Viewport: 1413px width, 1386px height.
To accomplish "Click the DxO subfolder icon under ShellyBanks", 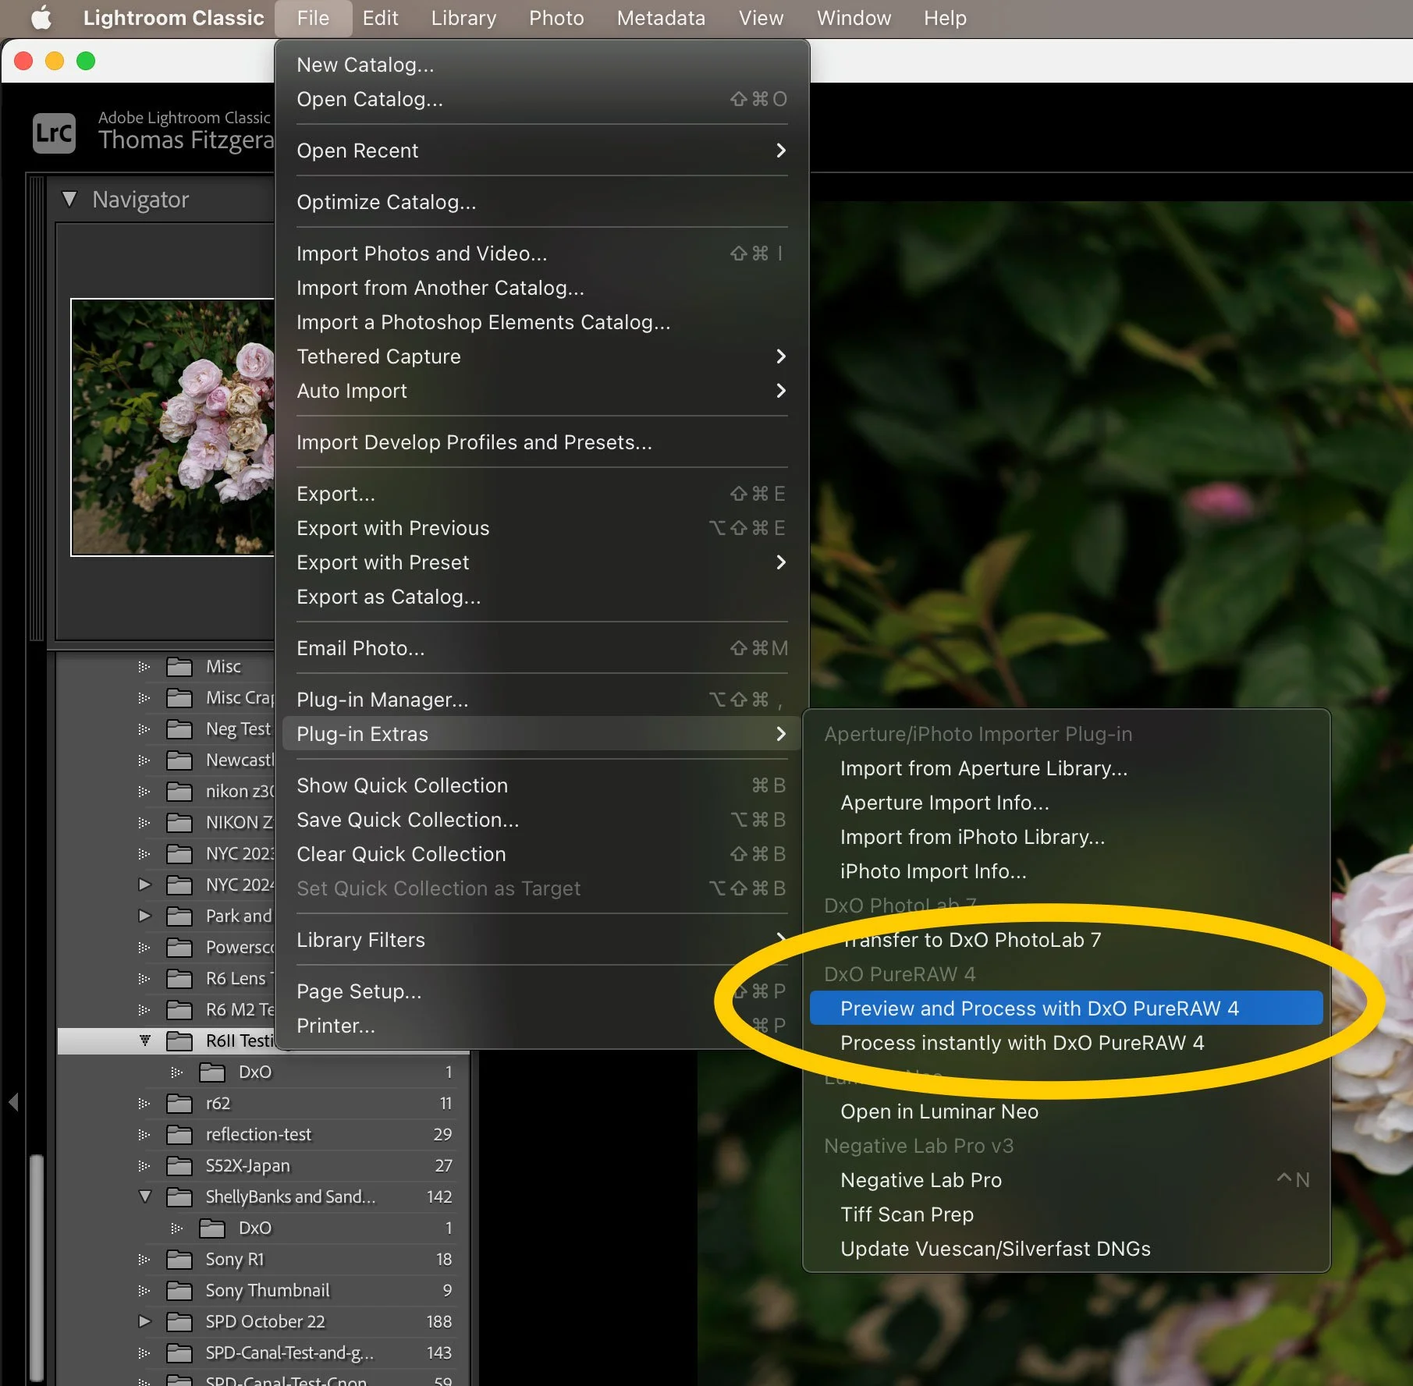I will coord(212,1228).
